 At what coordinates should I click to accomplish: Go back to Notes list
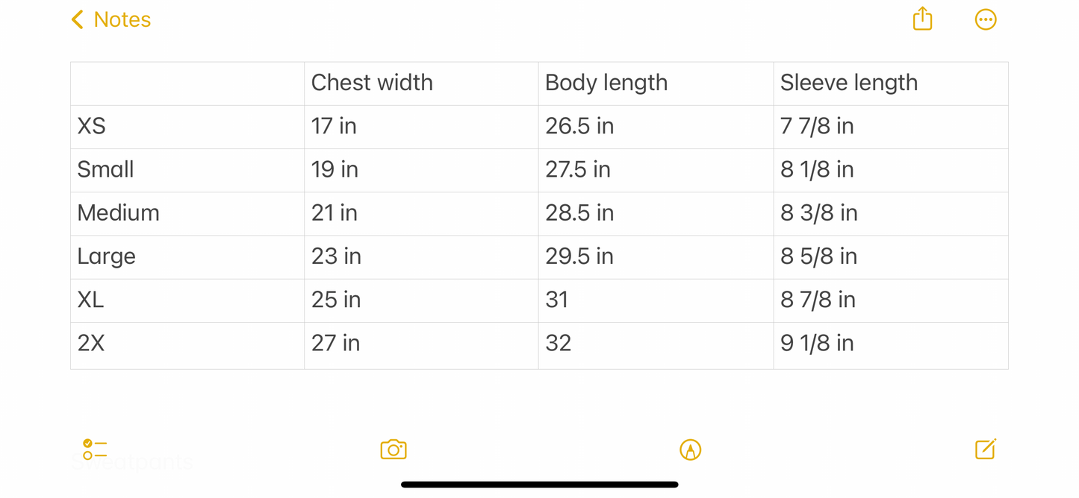click(122, 19)
